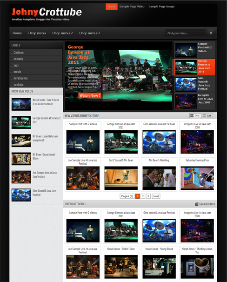Select slider item Incognito Live At Java Jazz 2008
This screenshot has width=227, height=282.
click(194, 101)
